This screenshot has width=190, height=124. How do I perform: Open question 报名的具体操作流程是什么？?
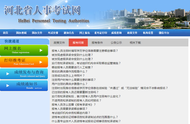click(x=69, y=71)
